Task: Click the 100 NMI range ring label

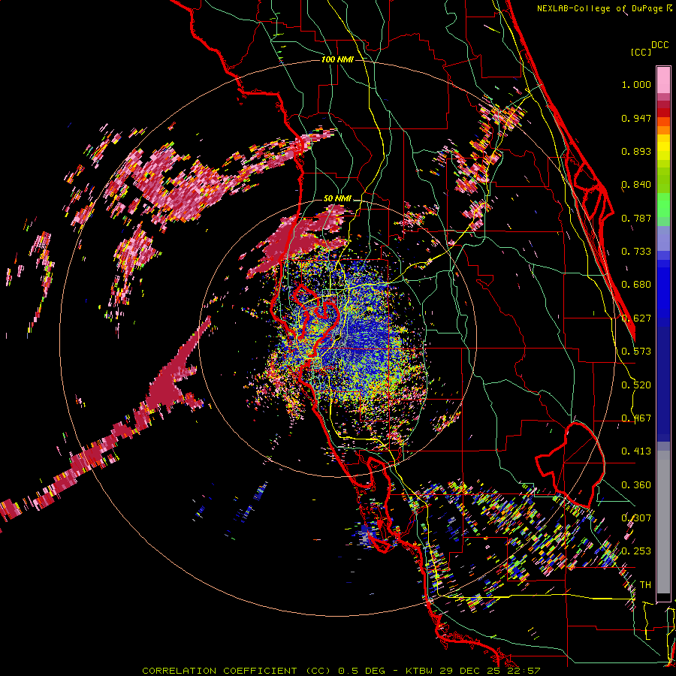Action: tap(336, 59)
